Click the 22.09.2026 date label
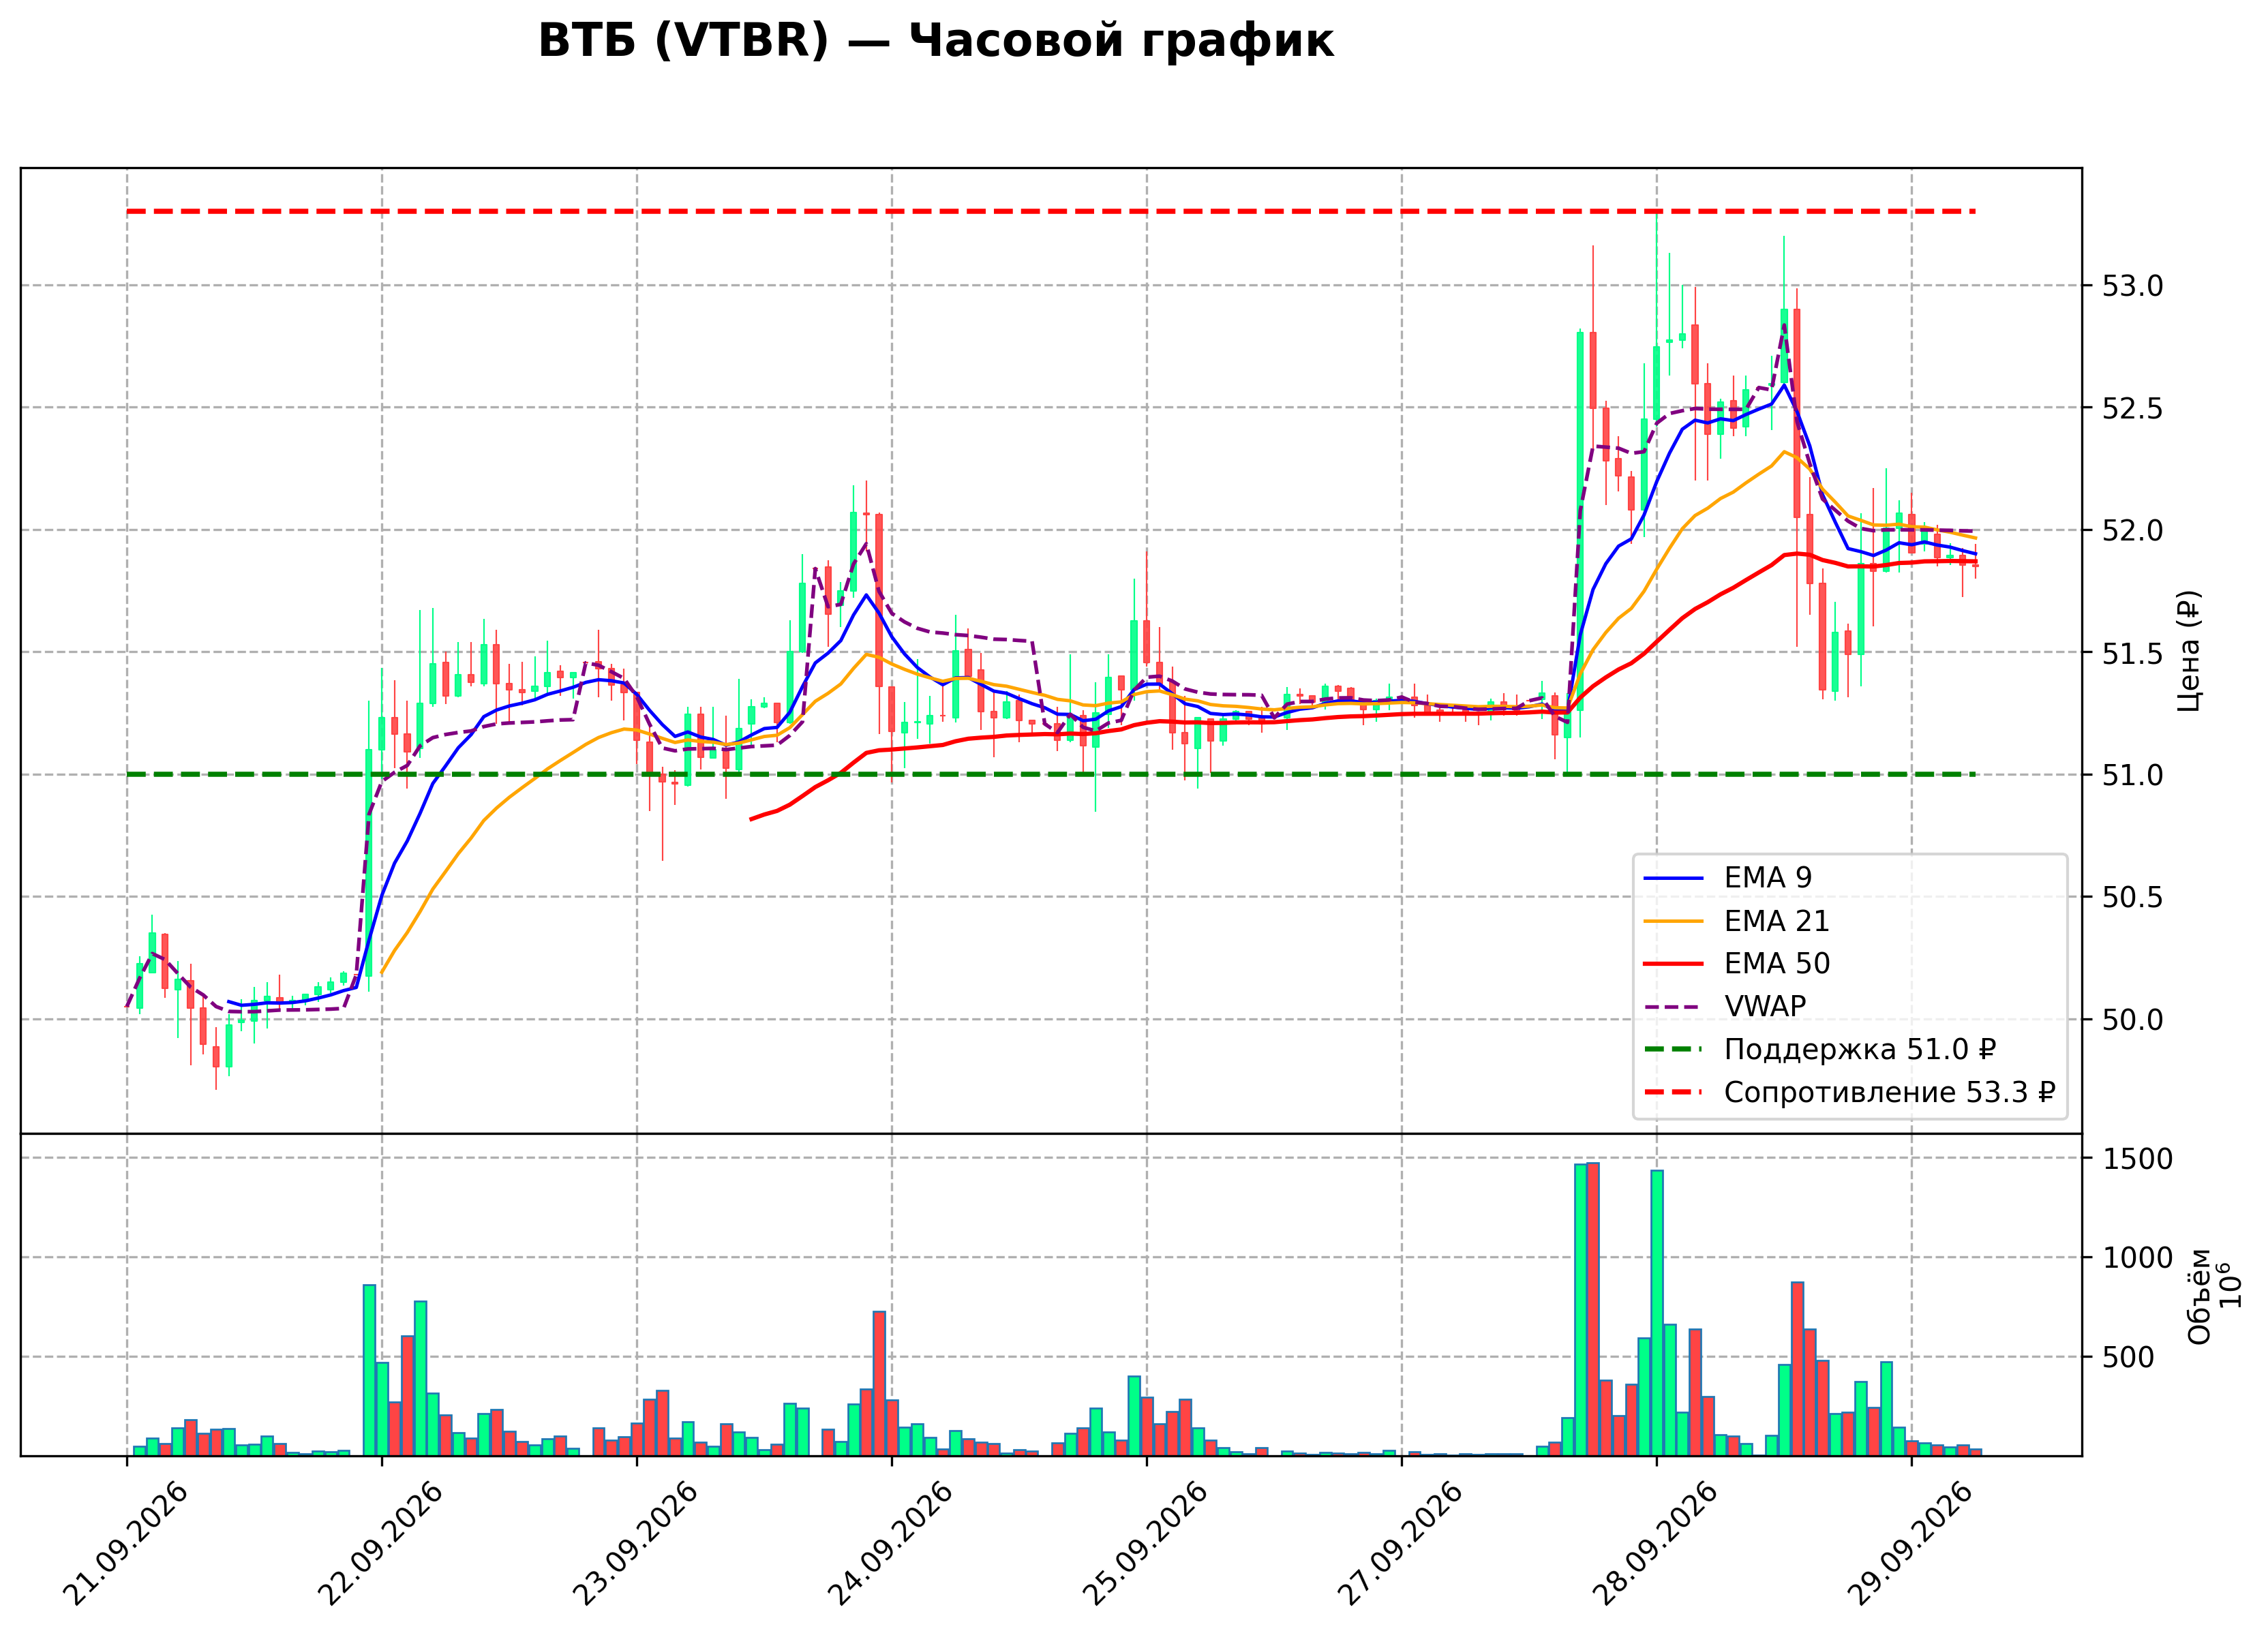Viewport: 2268px width, 1631px height. tap(381, 1543)
